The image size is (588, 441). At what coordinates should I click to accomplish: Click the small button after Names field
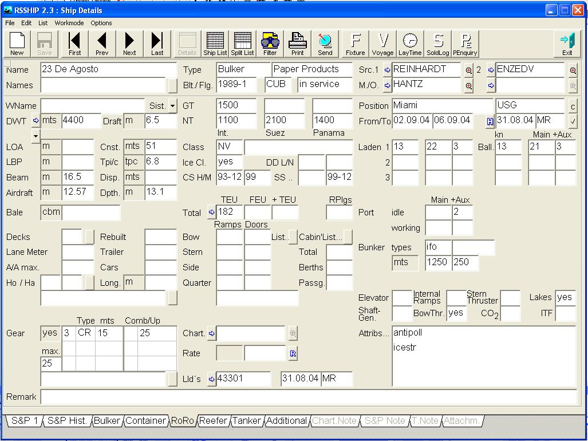pyautogui.click(x=172, y=85)
